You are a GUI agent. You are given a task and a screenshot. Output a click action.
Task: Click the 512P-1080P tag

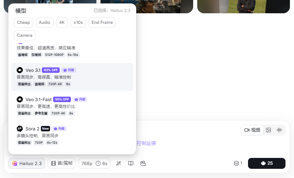(x=55, y=55)
